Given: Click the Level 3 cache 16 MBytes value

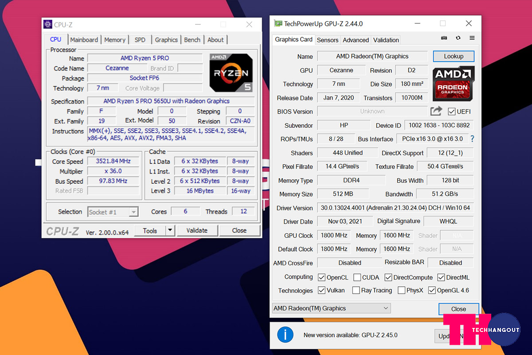Looking at the screenshot, I should tap(200, 191).
